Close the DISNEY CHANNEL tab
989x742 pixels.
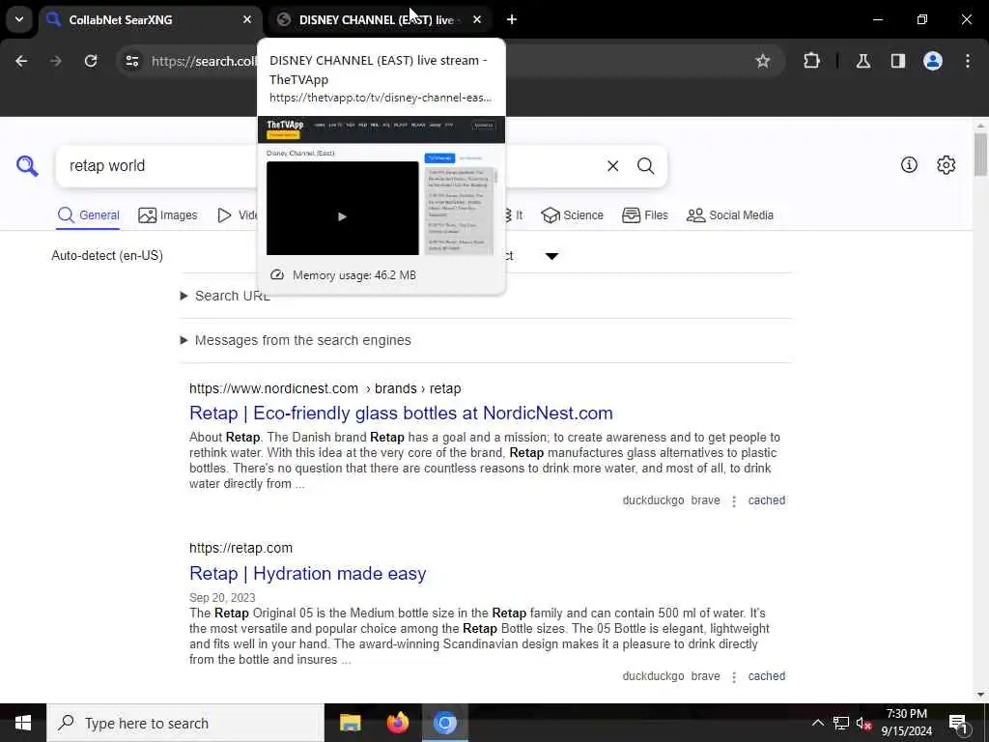(477, 19)
